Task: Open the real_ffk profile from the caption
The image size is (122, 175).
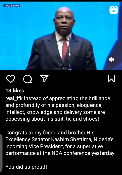Action: (x=14, y=99)
